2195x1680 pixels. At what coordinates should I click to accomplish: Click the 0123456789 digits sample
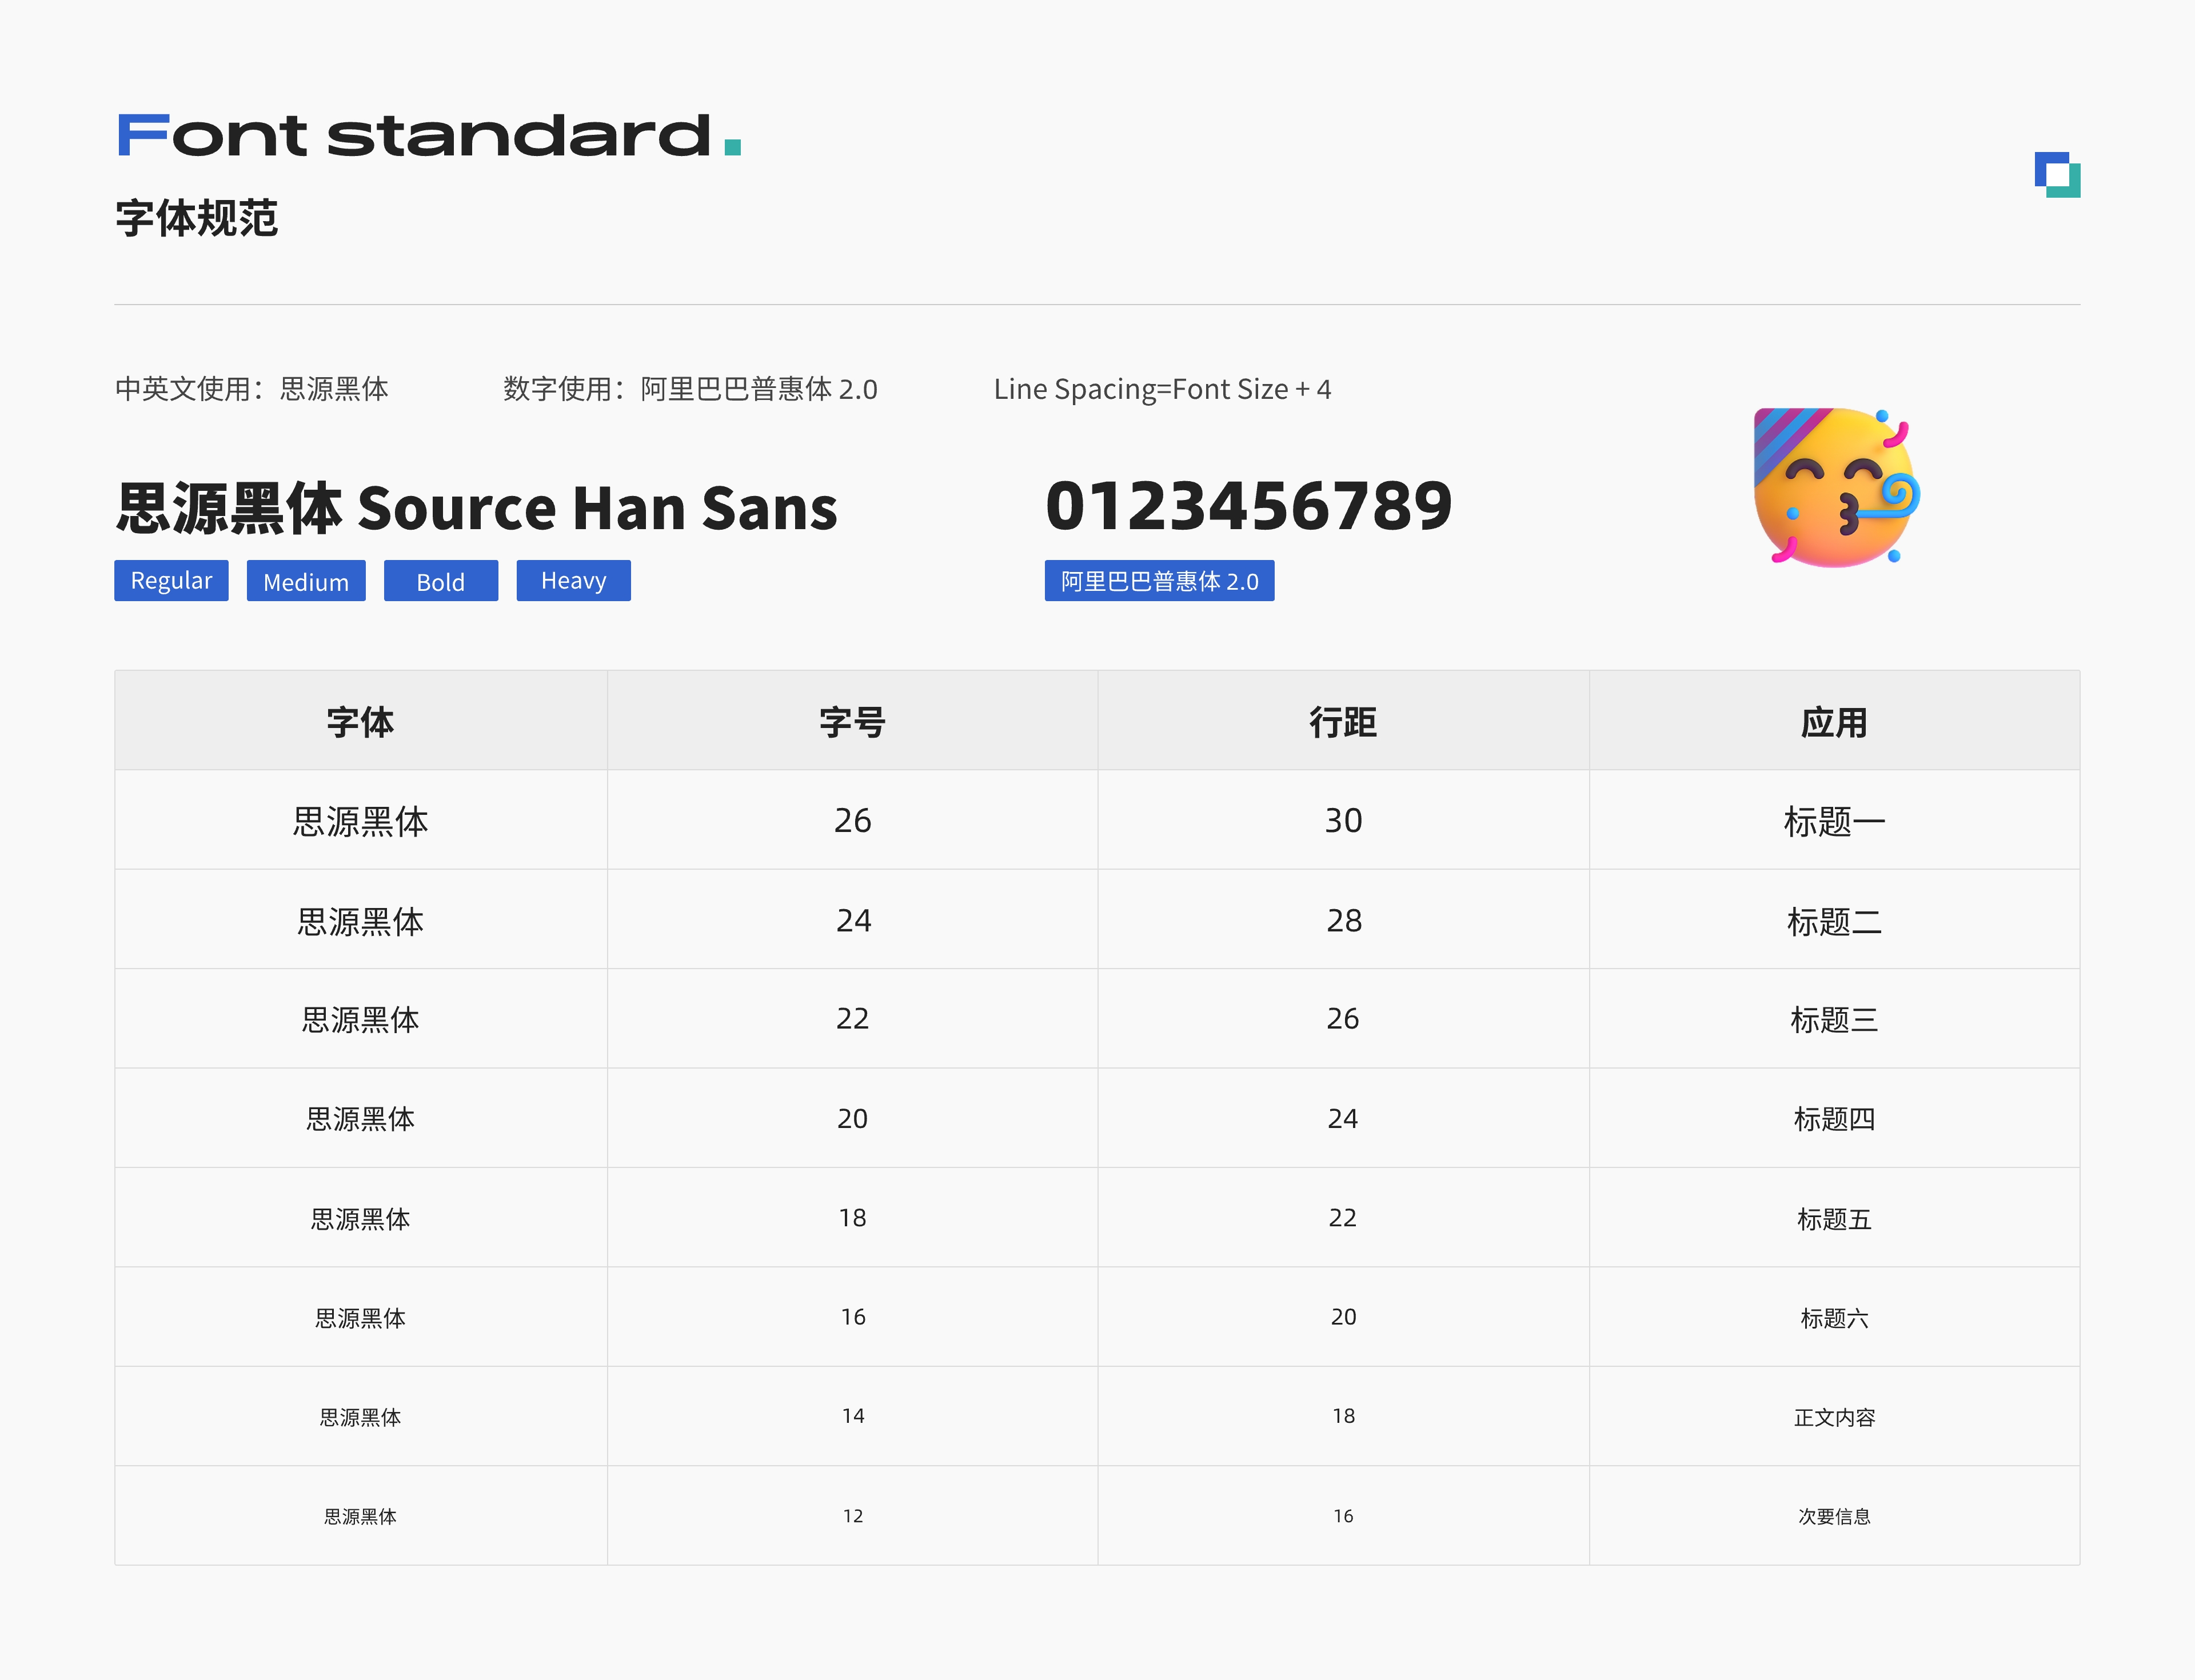1248,506
